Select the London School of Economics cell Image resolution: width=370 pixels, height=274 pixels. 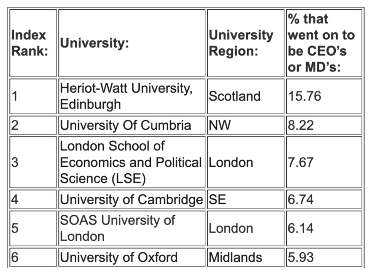132,162
